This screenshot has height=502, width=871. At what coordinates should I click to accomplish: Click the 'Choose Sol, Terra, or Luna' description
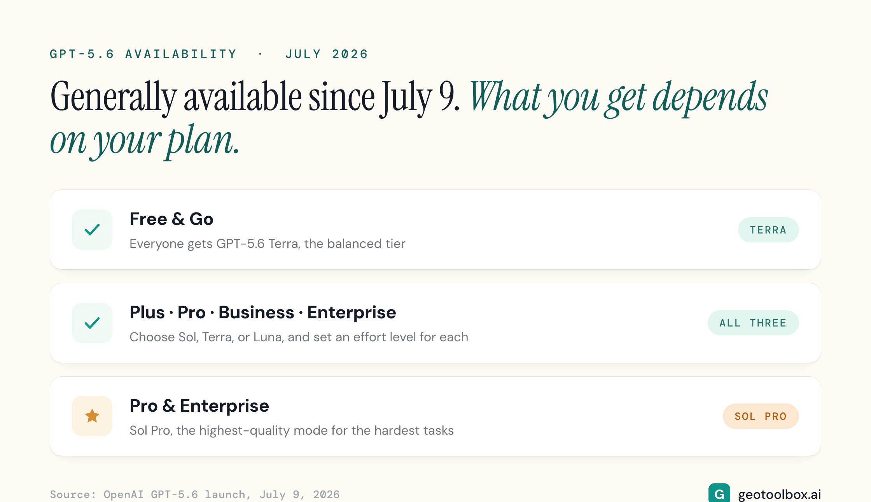click(299, 337)
